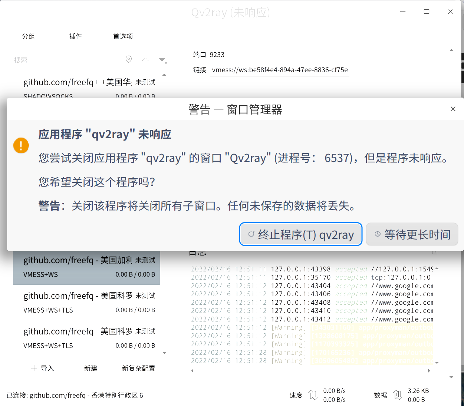The image size is (464, 406).
Task: Open the 插件 menu
Action: (x=76, y=36)
